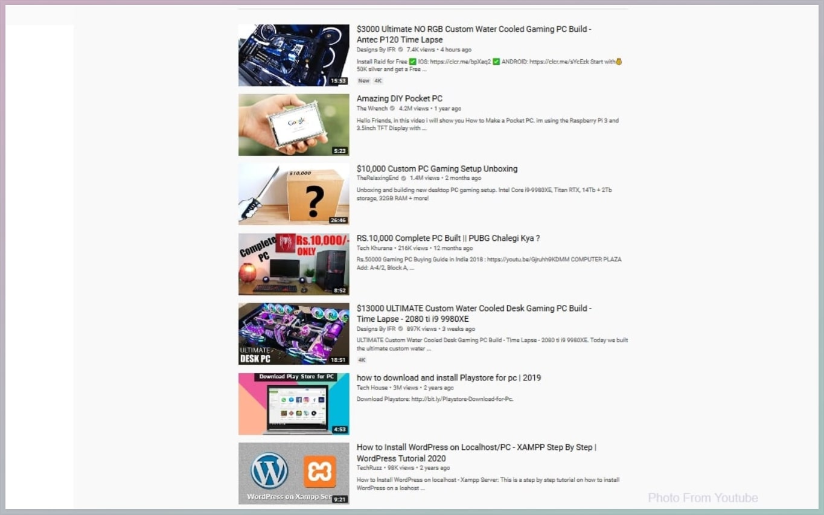
Task: Click the 8:52 duration badge
Action: 340,290
